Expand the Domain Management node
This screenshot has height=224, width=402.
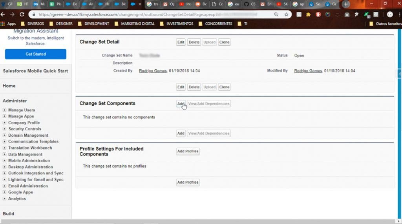4,135
